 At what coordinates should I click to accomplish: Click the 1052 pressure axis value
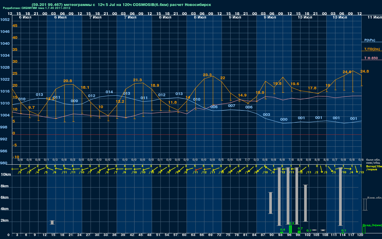coord(5,19)
